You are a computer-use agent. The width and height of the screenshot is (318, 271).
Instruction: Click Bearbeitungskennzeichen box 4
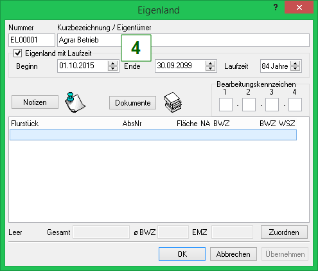(x=295, y=105)
